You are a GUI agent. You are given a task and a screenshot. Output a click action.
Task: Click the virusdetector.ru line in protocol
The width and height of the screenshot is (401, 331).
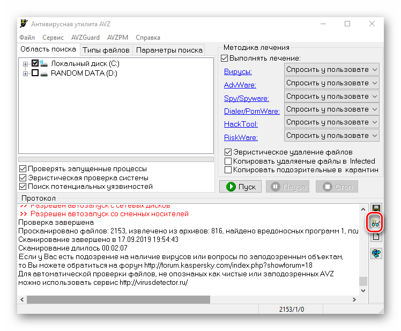103,282
